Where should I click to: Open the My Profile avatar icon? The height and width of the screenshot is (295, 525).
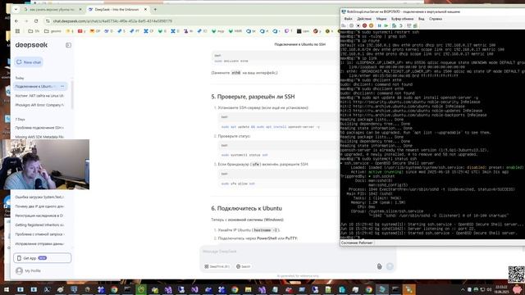19,270
